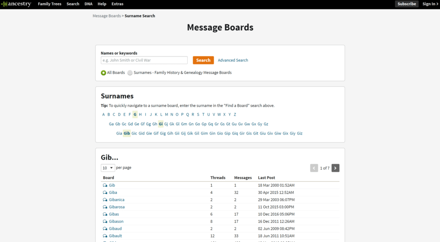Open the per page dropdown
Image resolution: width=440 pixels, height=242 pixels.
click(x=108, y=168)
